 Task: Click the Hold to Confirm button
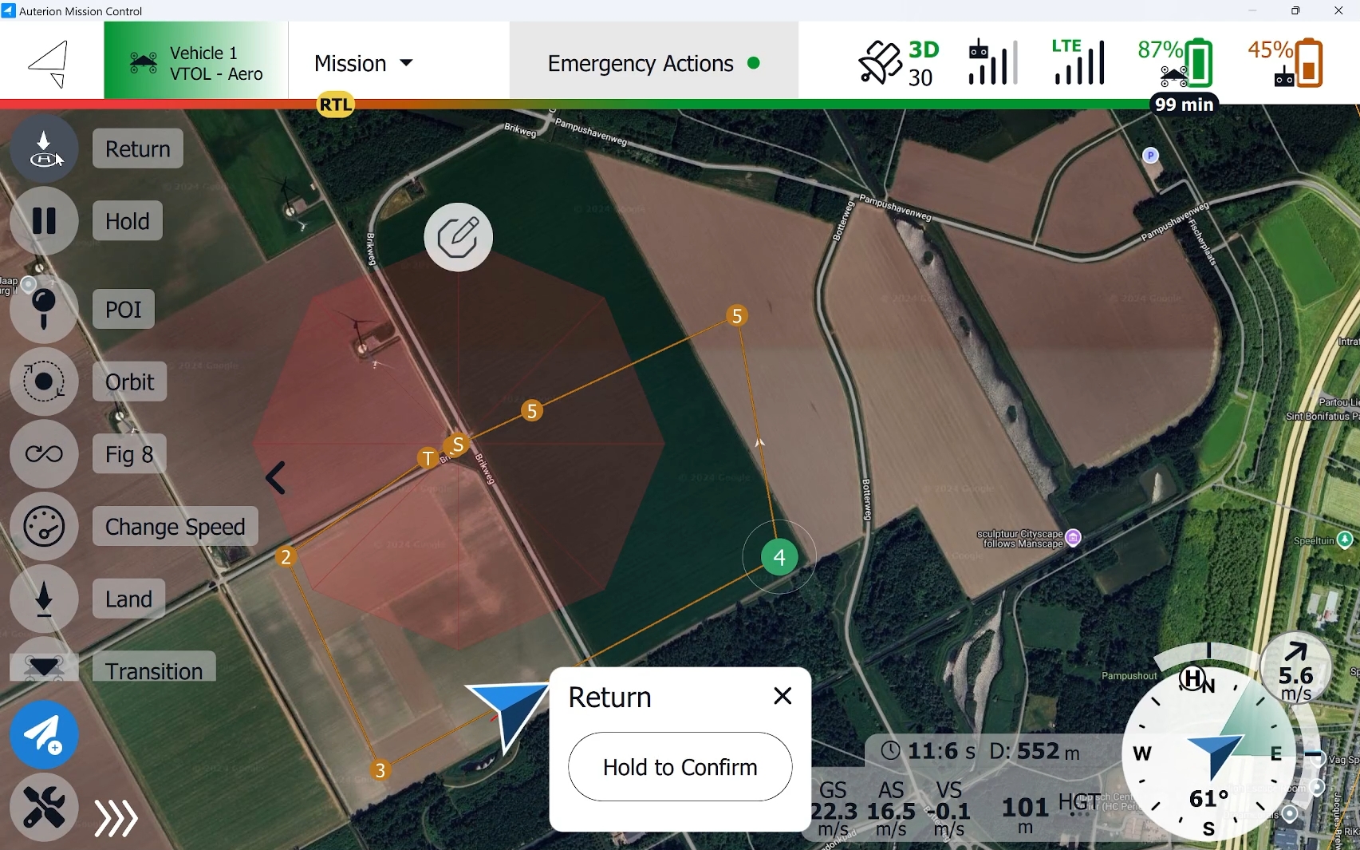tap(680, 767)
